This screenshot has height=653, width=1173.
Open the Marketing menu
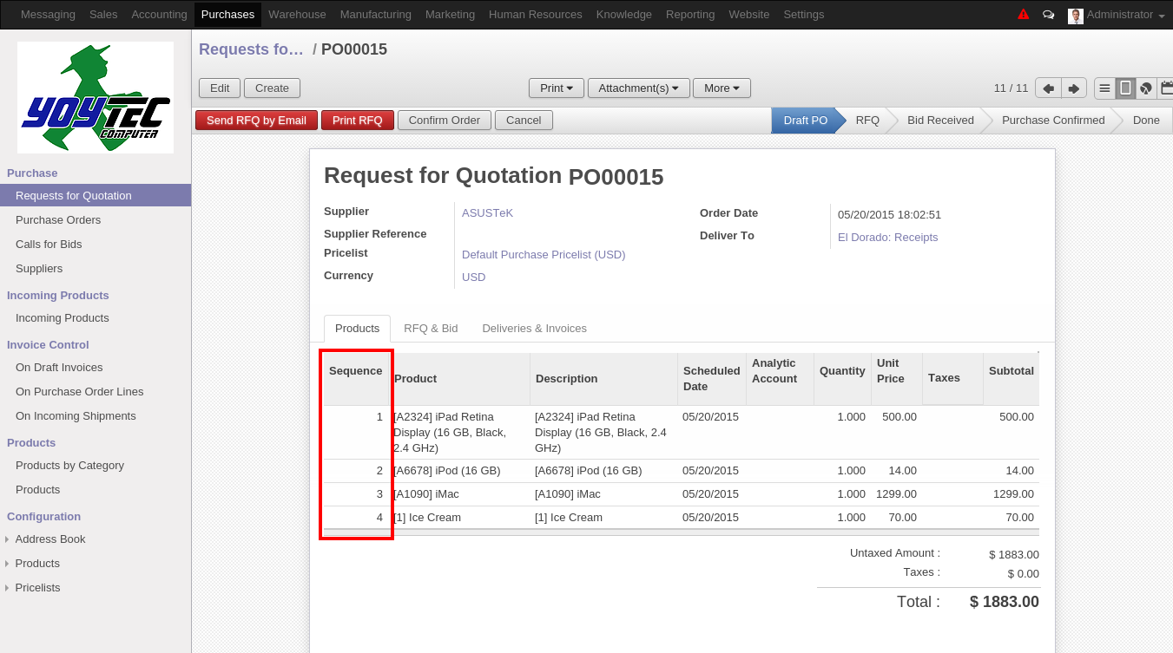click(450, 15)
